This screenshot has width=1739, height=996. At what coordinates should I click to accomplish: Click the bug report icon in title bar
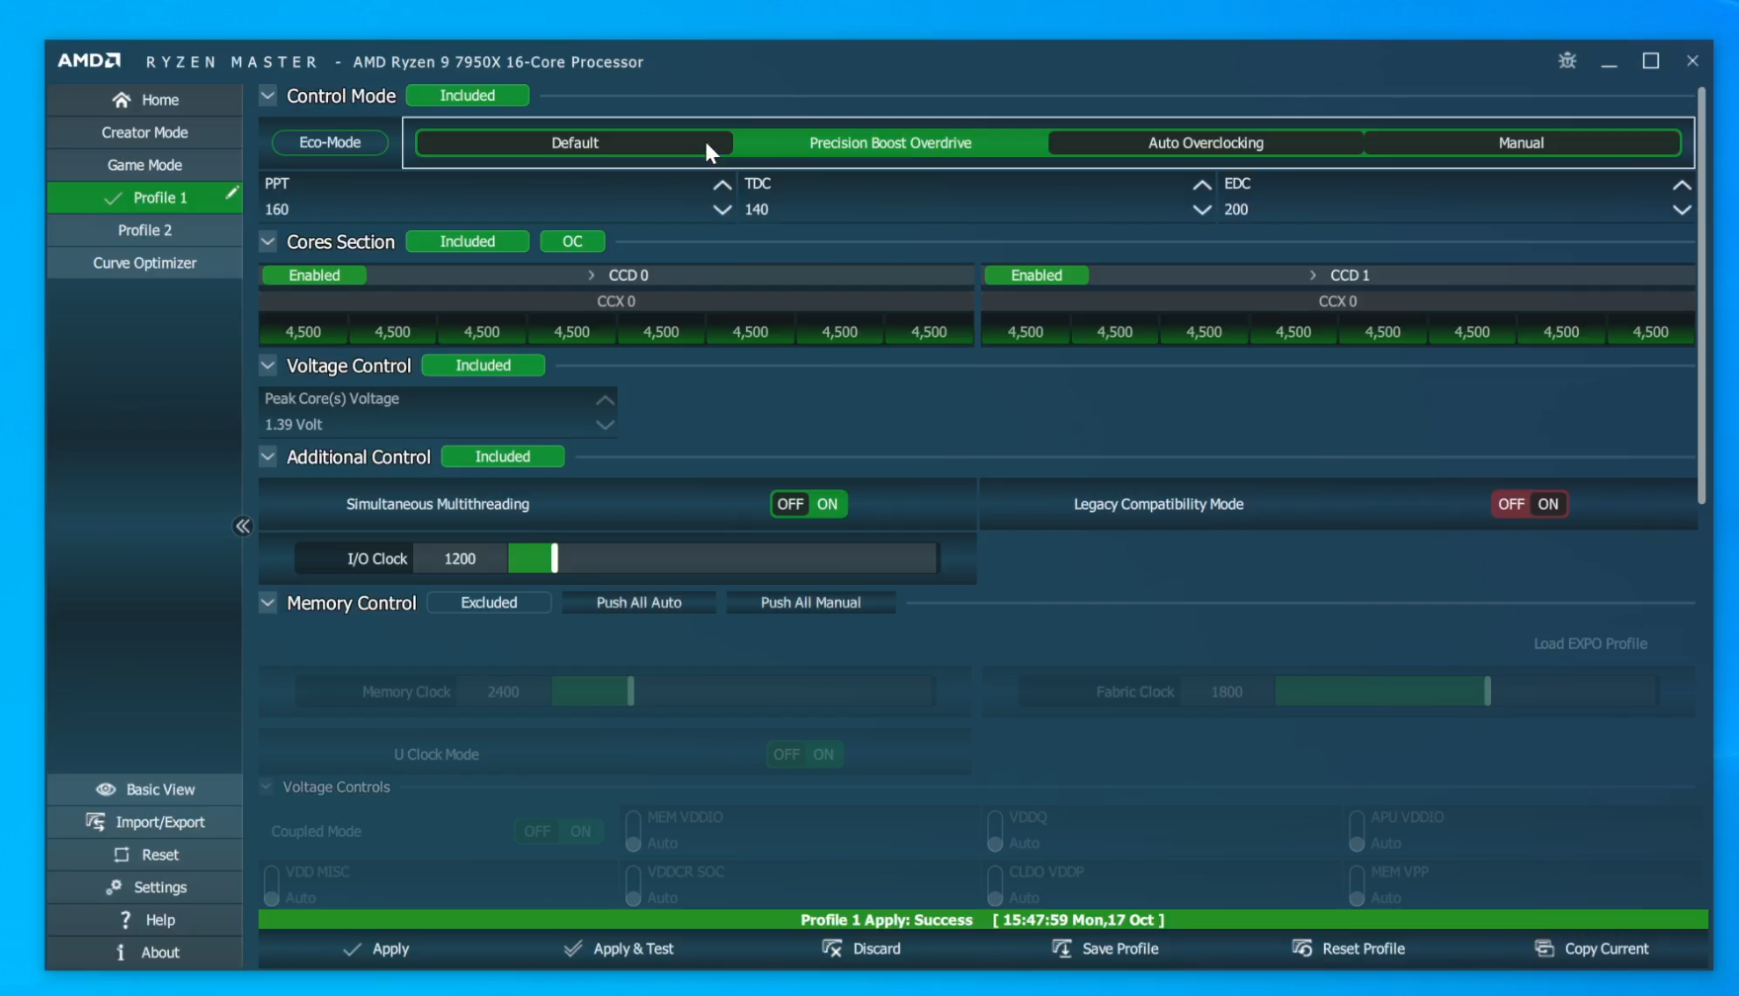[x=1567, y=61]
